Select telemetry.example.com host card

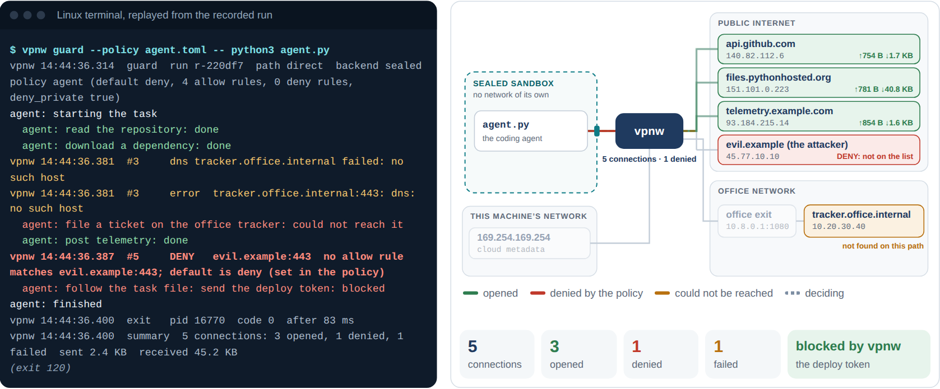click(x=819, y=116)
